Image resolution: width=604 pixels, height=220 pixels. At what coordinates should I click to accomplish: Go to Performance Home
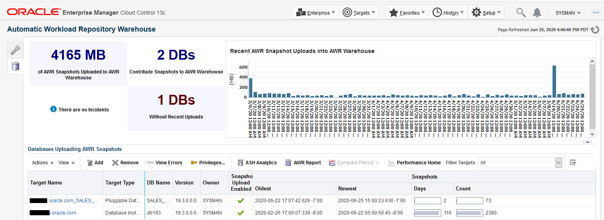[x=415, y=163]
